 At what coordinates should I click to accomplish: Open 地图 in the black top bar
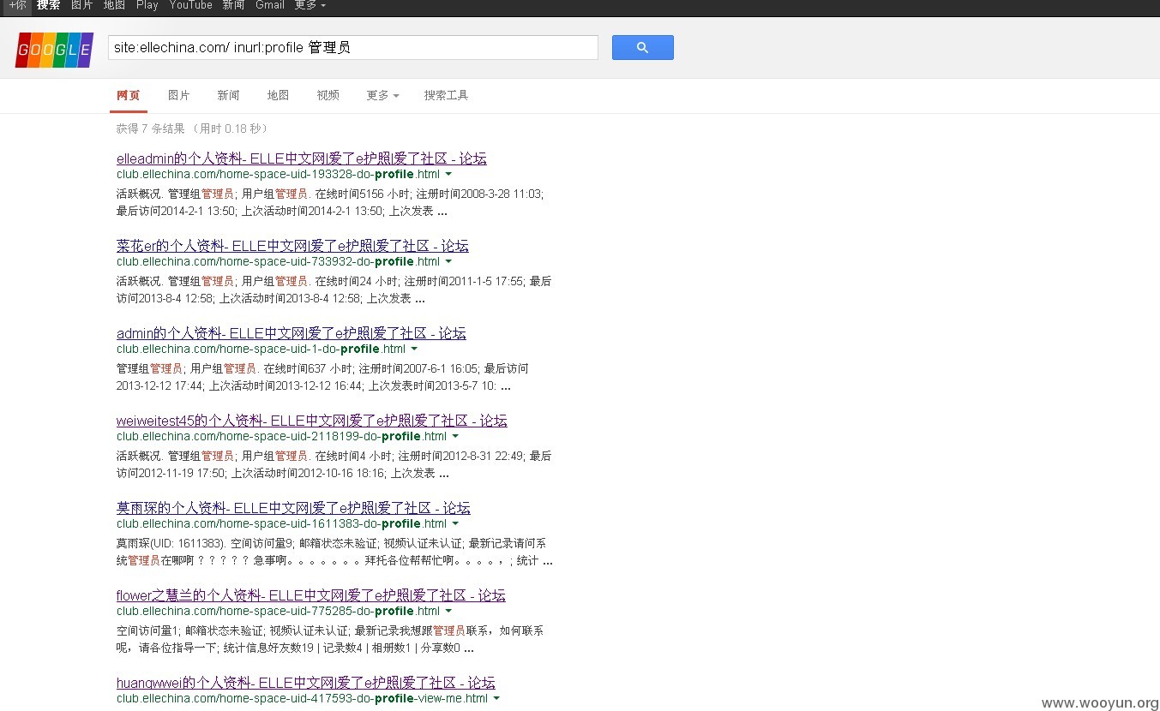pyautogui.click(x=114, y=5)
